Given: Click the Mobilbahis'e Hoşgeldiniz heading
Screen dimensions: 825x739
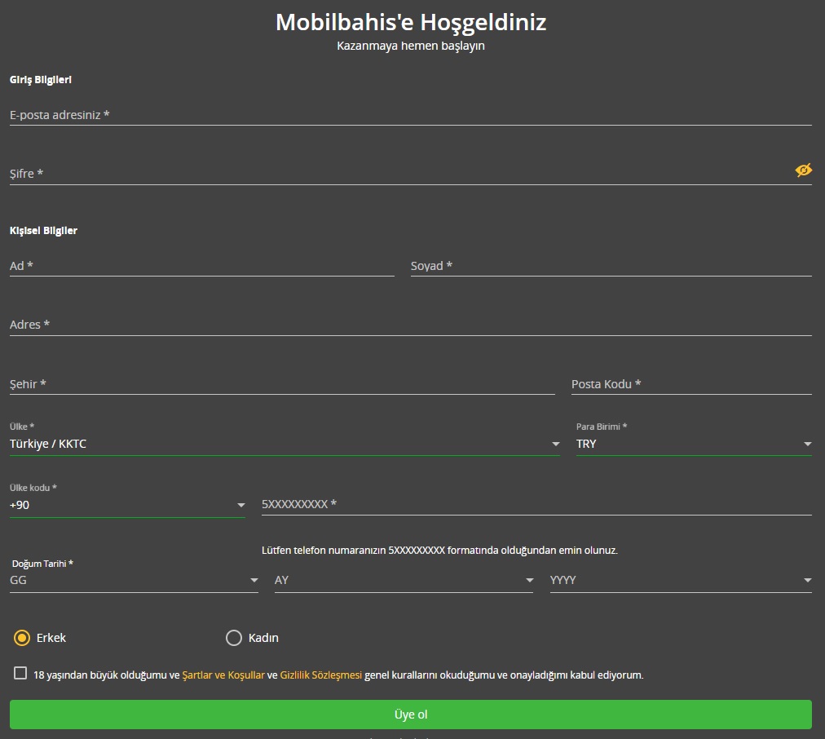Looking at the screenshot, I should (x=411, y=22).
